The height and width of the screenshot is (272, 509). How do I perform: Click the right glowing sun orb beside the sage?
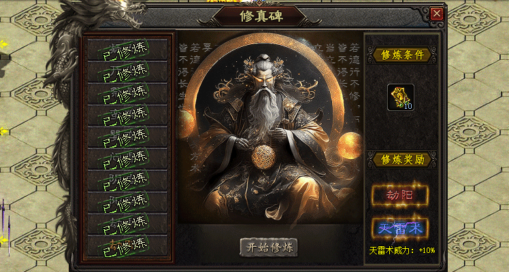(350, 146)
